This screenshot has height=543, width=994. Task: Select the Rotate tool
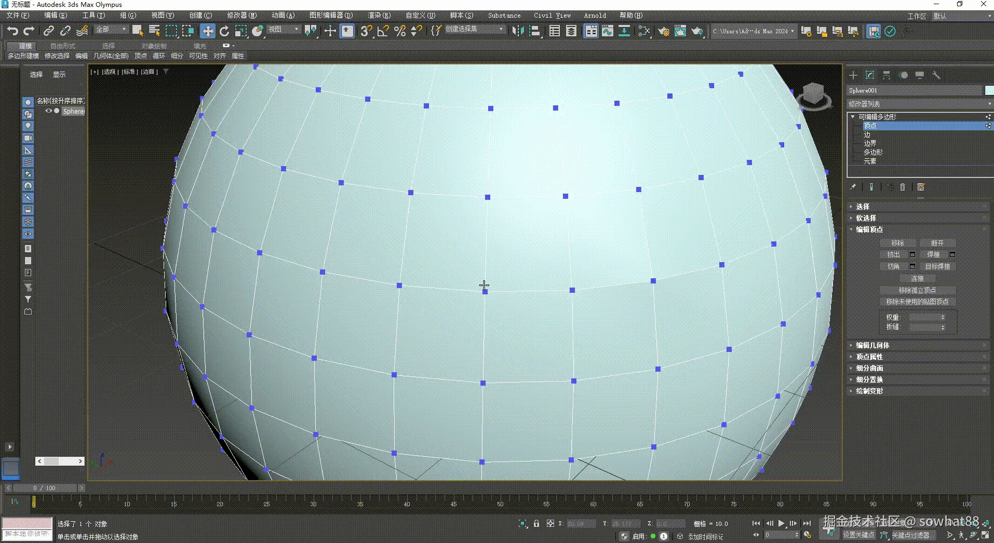click(x=224, y=31)
